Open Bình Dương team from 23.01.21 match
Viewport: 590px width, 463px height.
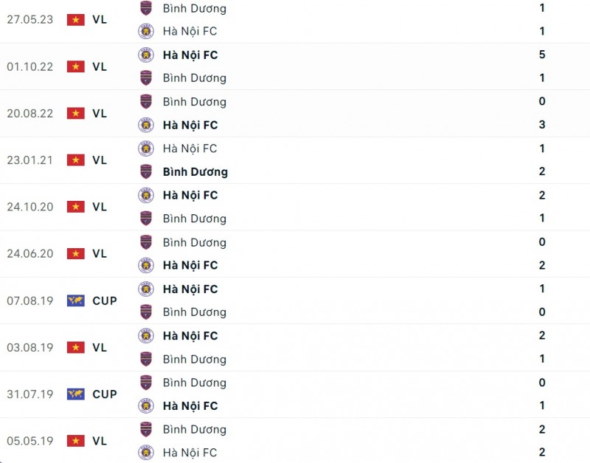[x=195, y=172]
